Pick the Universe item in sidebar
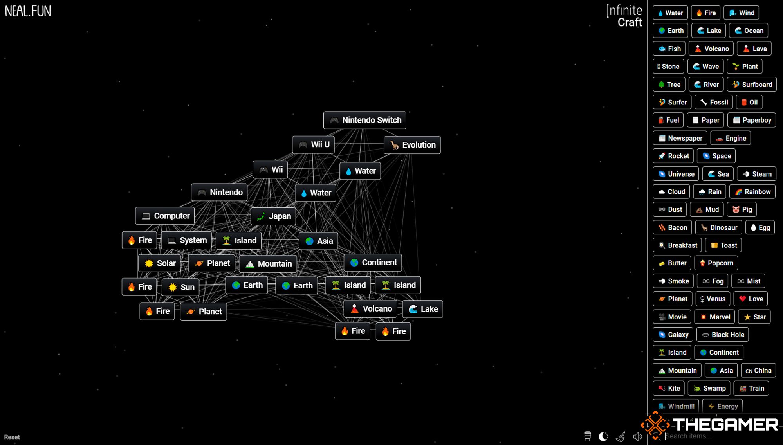Screen dimensions: 783x445 (x=676, y=174)
